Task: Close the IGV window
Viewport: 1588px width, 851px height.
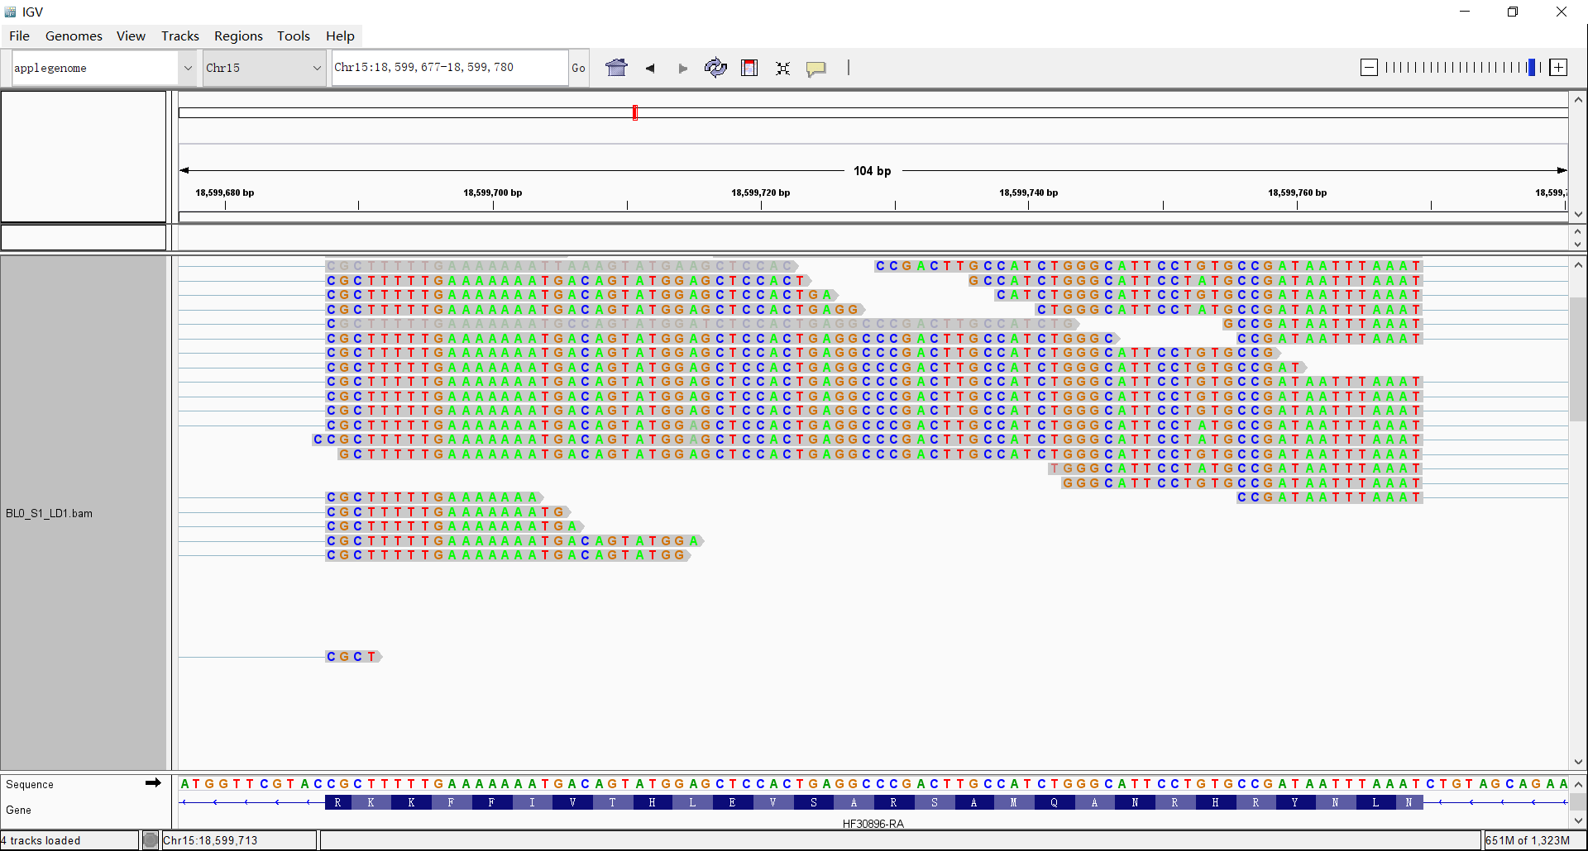Action: [1562, 12]
